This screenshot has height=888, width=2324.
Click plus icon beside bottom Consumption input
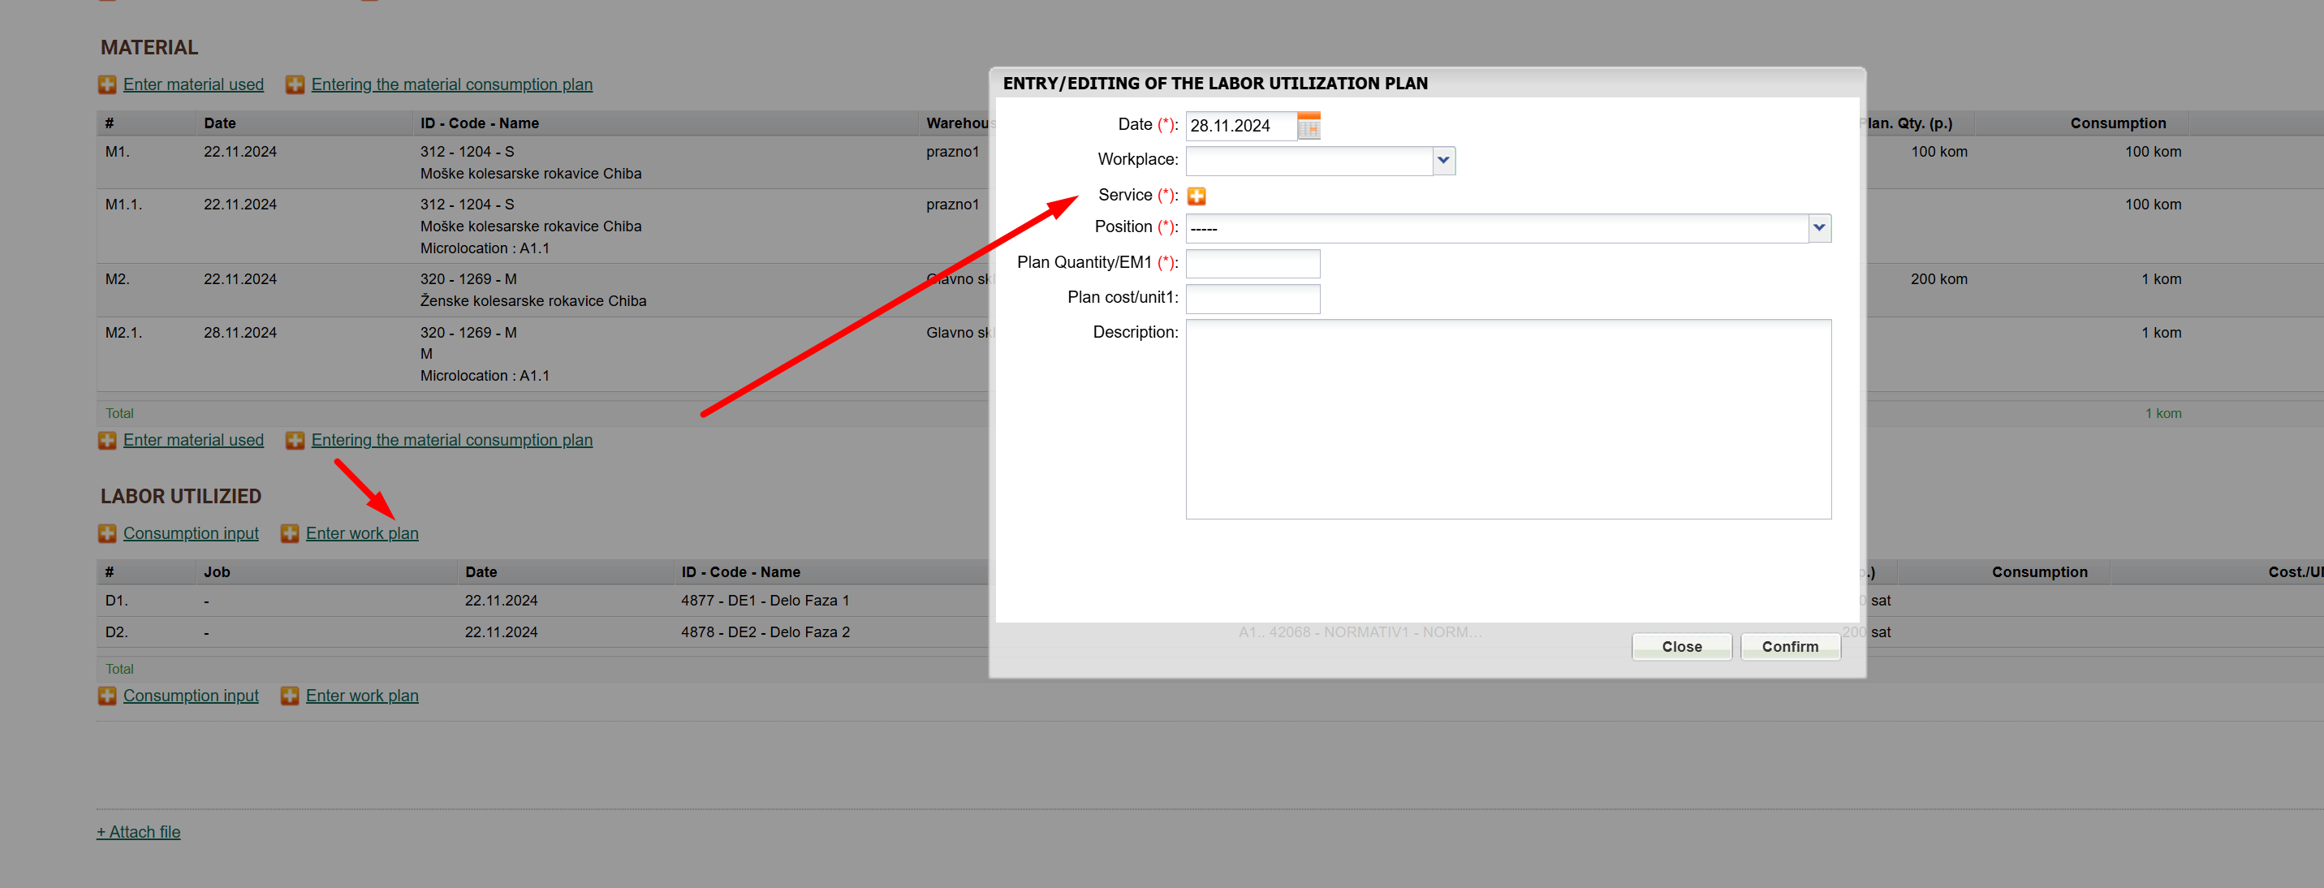click(107, 696)
